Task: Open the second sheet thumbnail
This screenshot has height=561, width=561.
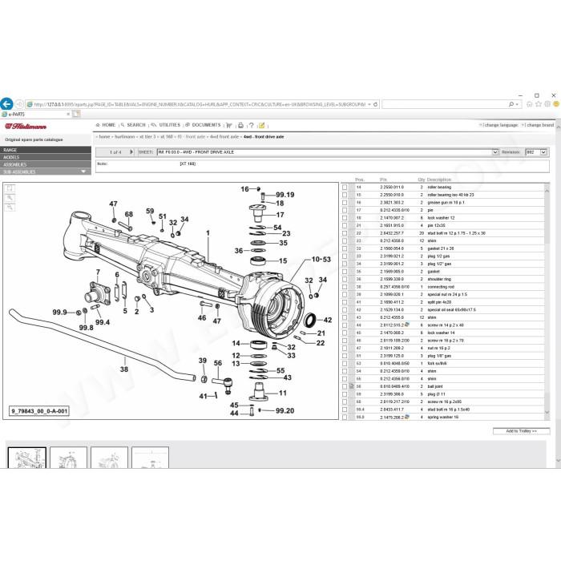Action: click(68, 458)
